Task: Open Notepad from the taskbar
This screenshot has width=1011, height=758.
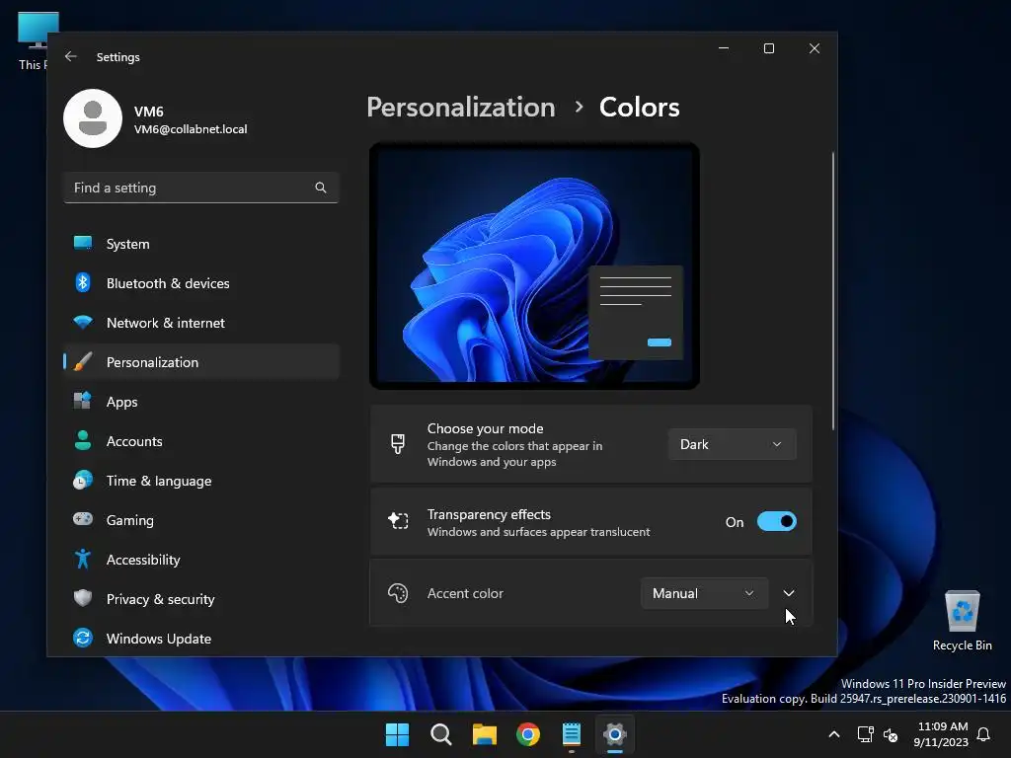Action: click(572, 734)
